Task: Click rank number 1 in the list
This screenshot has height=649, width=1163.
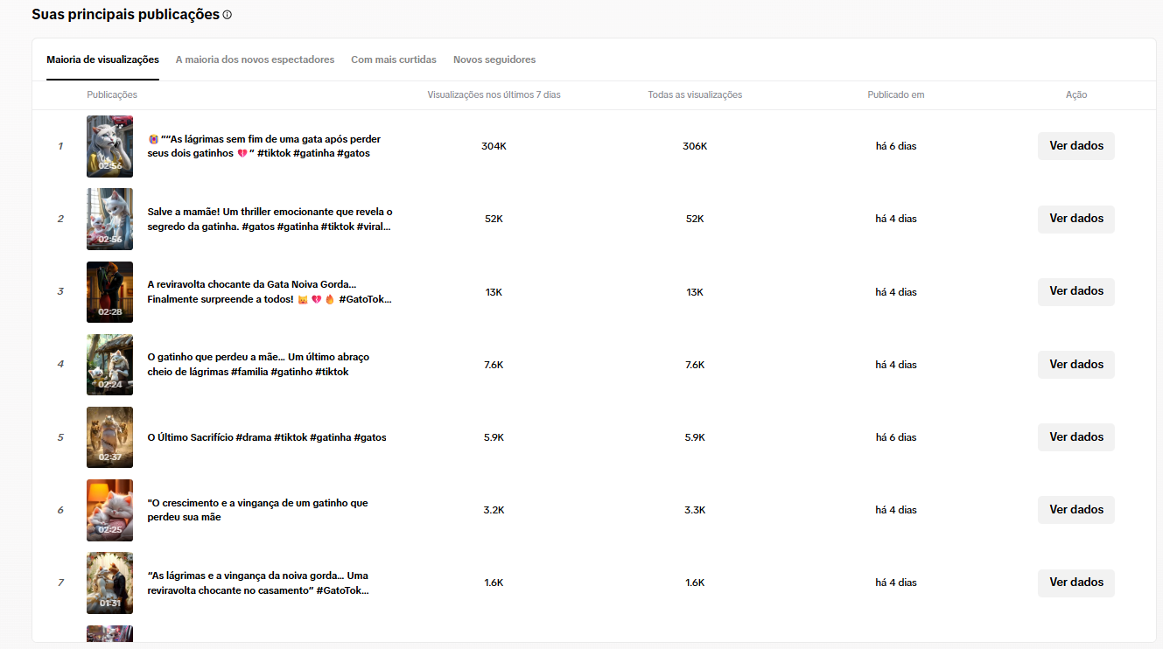Action: (60, 146)
